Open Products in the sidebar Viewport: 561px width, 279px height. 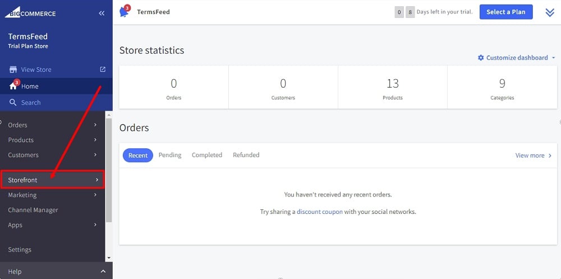(21, 140)
